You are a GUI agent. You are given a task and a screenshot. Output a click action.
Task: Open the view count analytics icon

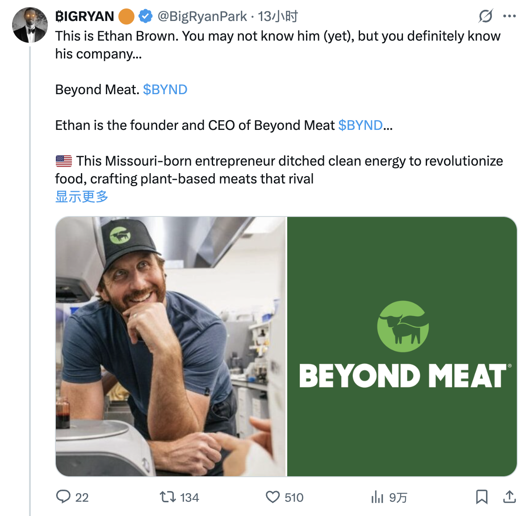[x=377, y=497]
